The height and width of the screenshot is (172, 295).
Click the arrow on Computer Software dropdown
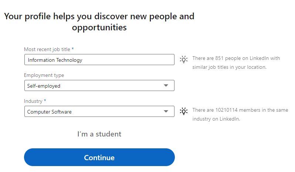point(166,111)
